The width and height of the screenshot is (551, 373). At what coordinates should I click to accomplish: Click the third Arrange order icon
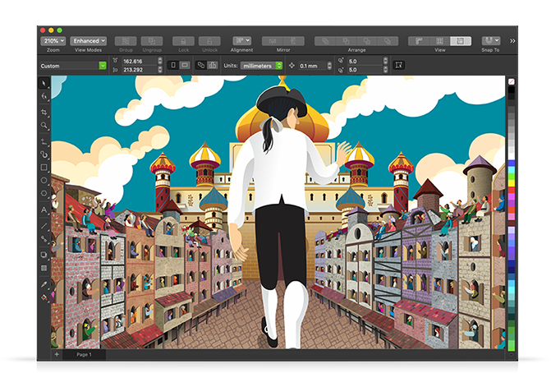point(367,41)
